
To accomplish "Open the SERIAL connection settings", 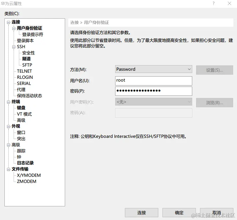I will coord(24,83).
